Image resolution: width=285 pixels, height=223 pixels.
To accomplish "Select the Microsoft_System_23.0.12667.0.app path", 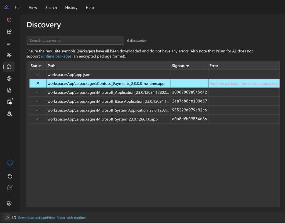I will pos(102,119).
